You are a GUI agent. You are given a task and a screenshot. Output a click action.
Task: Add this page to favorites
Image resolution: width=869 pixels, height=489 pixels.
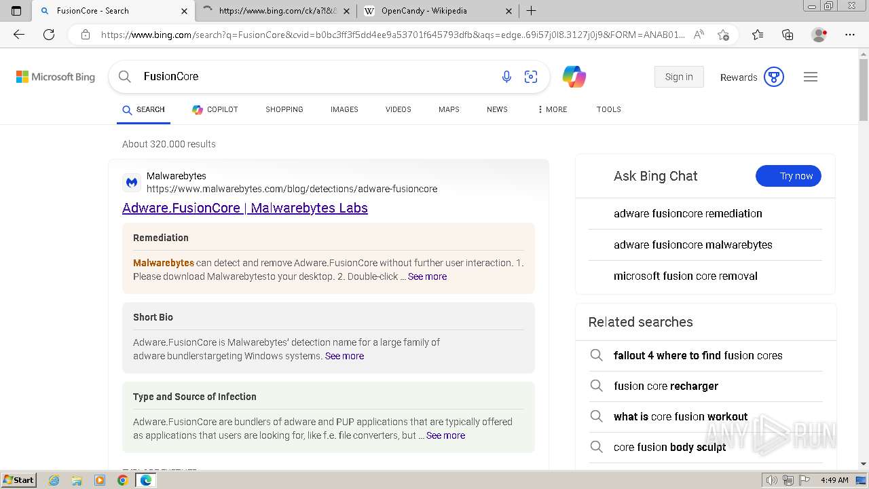tap(723, 35)
